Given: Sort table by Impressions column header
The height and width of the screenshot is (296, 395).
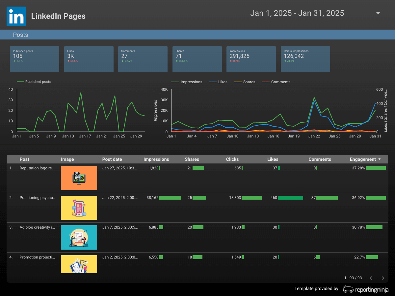Looking at the screenshot, I should click(156, 159).
